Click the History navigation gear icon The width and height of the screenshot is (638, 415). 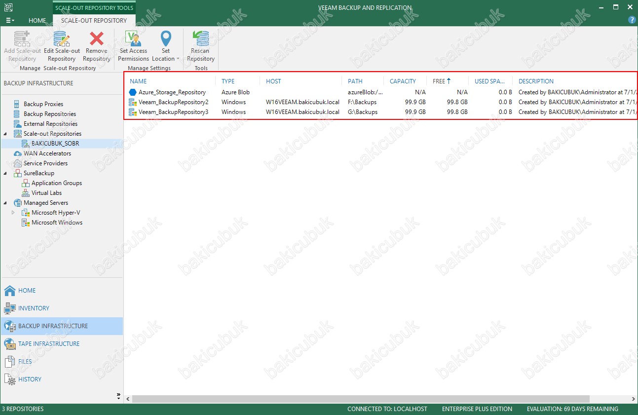10,379
